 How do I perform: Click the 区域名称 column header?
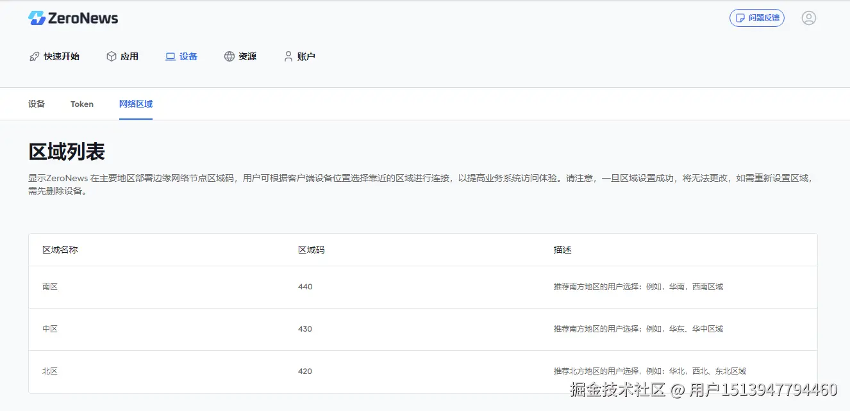pos(60,250)
